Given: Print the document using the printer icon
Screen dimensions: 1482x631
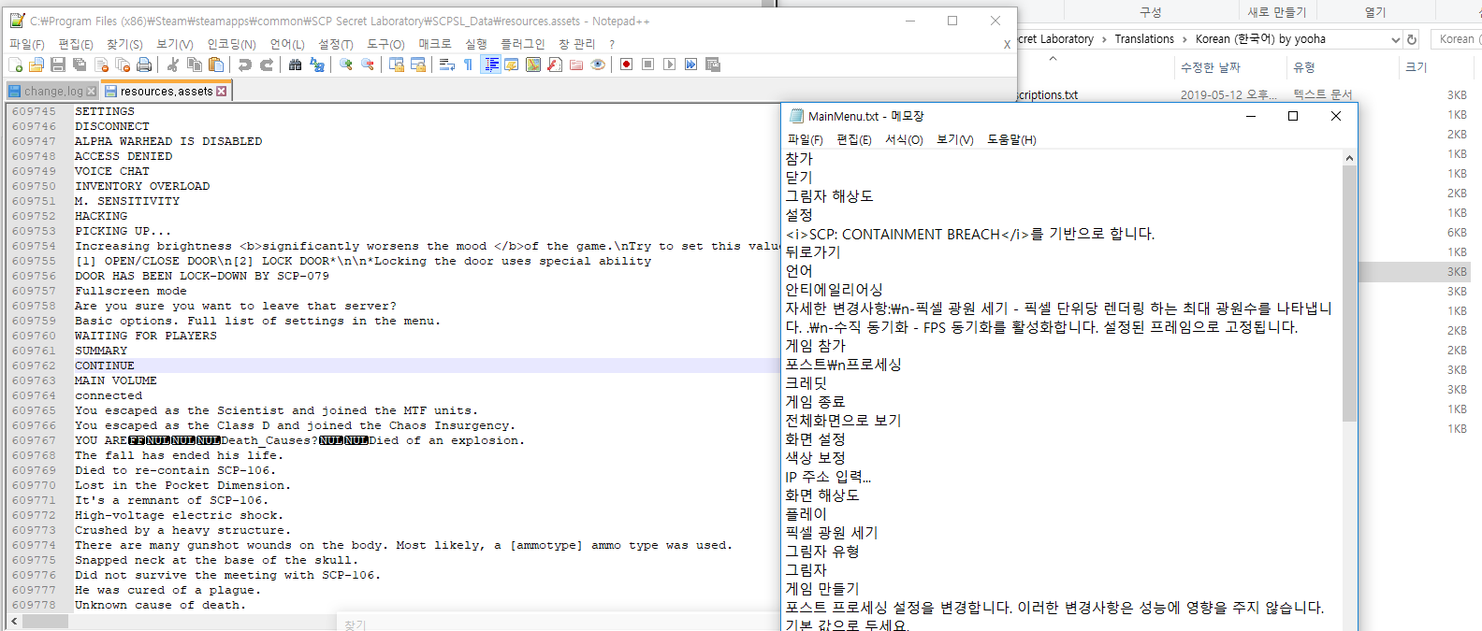Looking at the screenshot, I should click(x=144, y=65).
